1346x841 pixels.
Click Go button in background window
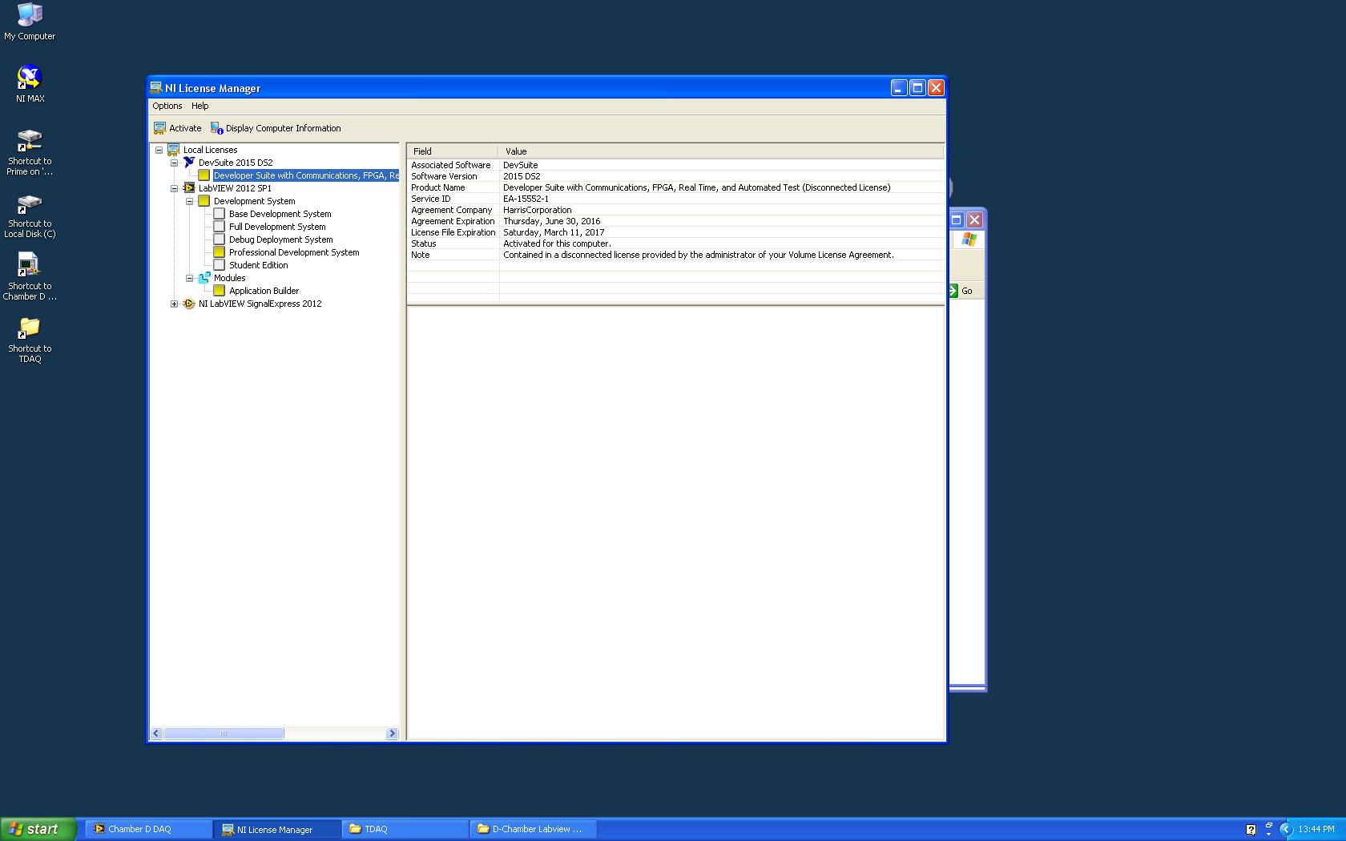(961, 291)
